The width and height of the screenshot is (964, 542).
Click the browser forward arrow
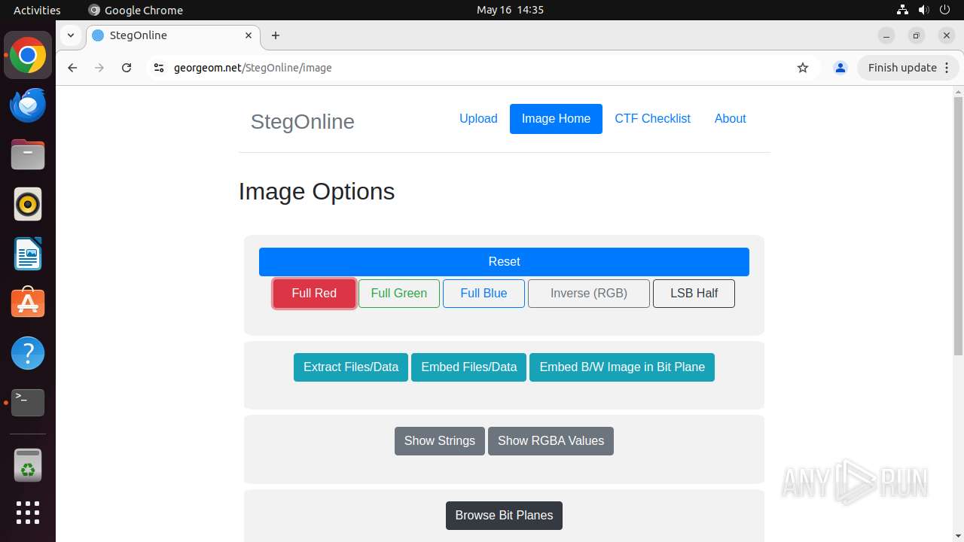(x=99, y=68)
